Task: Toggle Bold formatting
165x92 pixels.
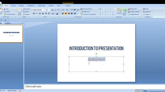Action: [34, 14]
